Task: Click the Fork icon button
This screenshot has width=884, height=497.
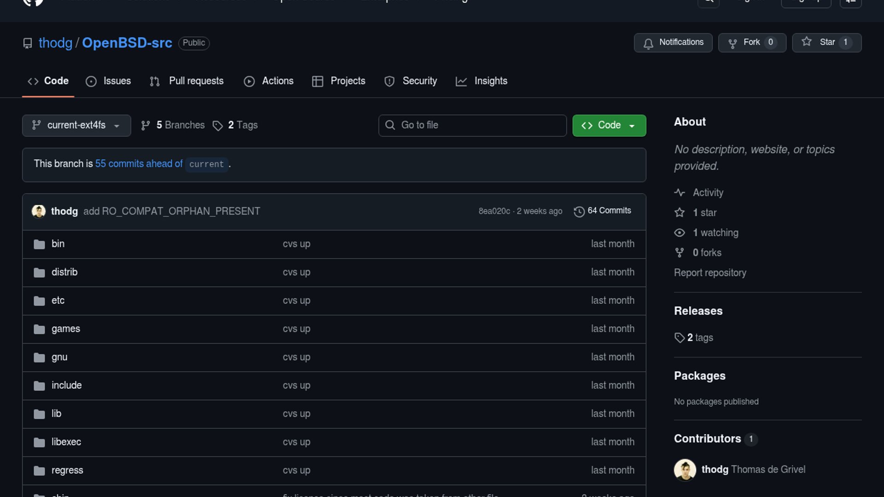Action: pos(733,43)
